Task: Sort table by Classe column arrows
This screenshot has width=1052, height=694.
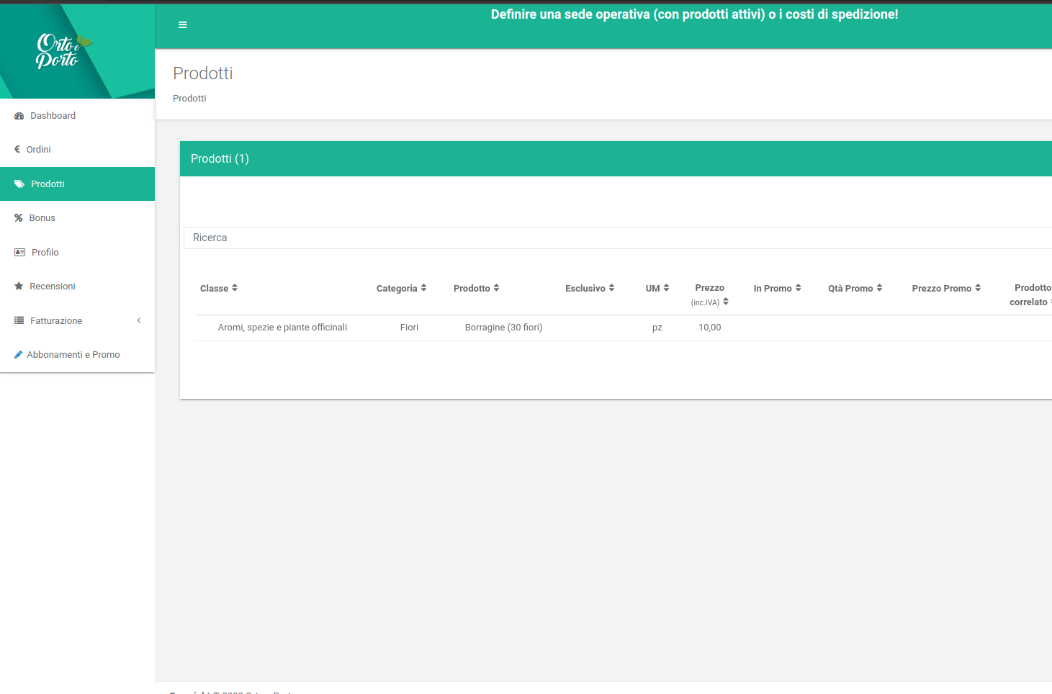Action: point(235,288)
